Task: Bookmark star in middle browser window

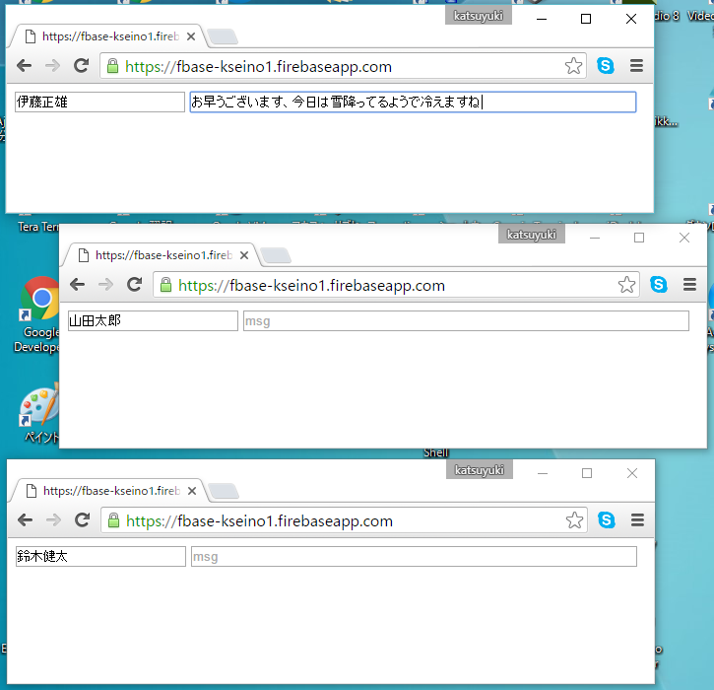Action: [x=627, y=285]
